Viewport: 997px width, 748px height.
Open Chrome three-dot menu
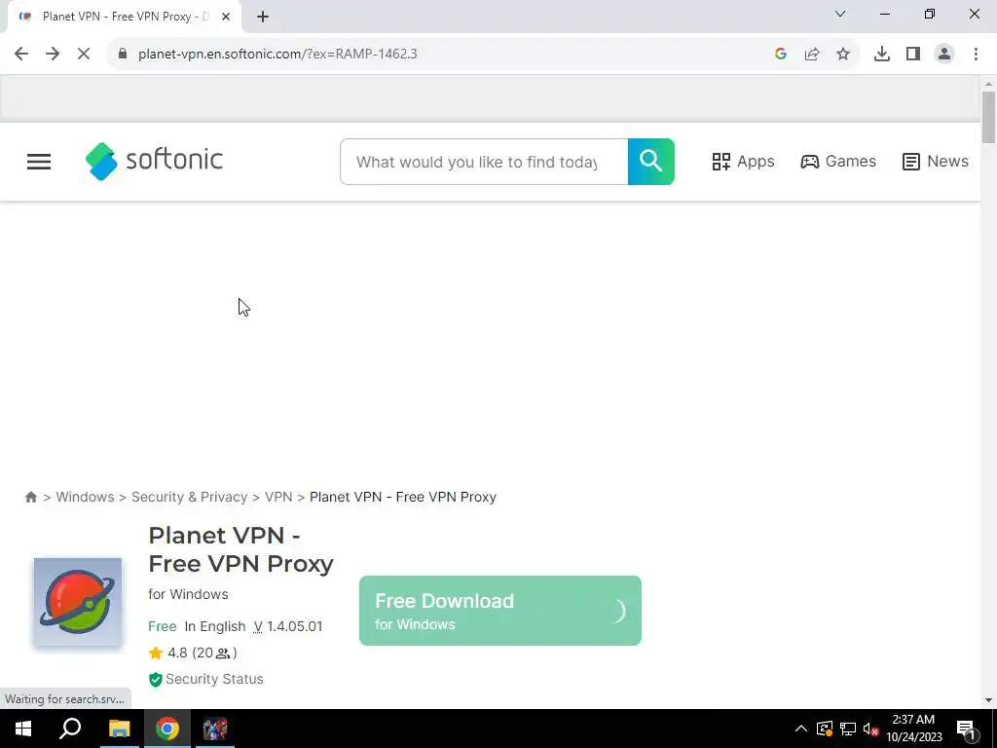coord(976,55)
